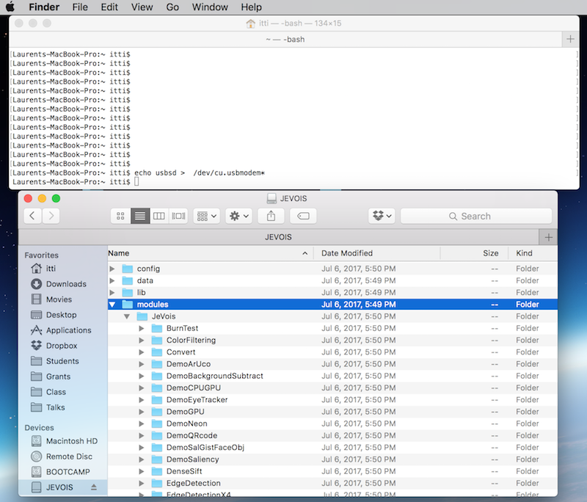Select Remote Disc device

pyautogui.click(x=62, y=456)
